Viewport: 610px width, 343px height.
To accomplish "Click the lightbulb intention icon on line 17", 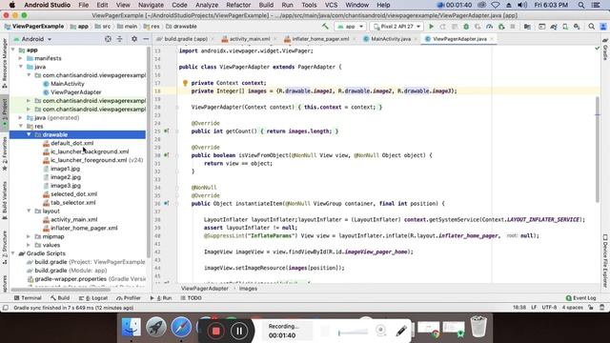I will click(x=185, y=83).
